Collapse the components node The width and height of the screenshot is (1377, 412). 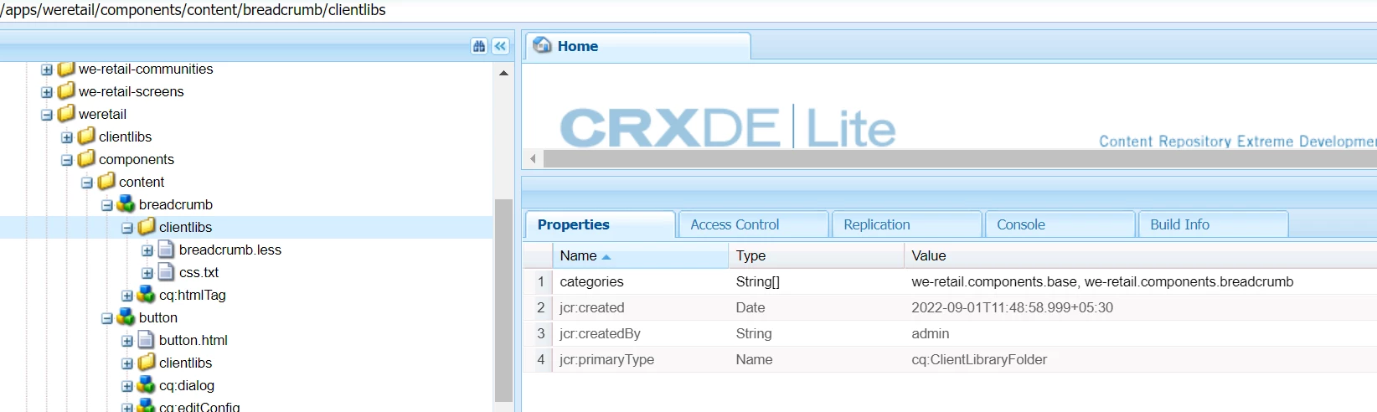pyautogui.click(x=67, y=160)
